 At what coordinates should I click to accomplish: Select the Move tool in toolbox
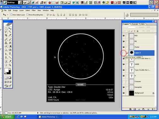(x=10, y=28)
